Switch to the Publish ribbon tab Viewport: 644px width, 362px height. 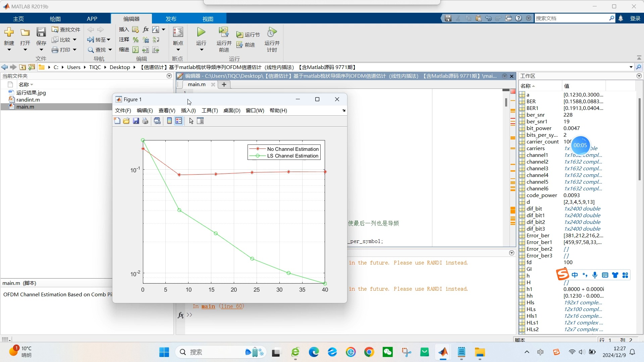171,19
